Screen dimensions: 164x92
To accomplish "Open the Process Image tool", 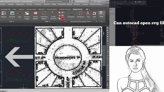I will pyautogui.click(x=27, y=15).
